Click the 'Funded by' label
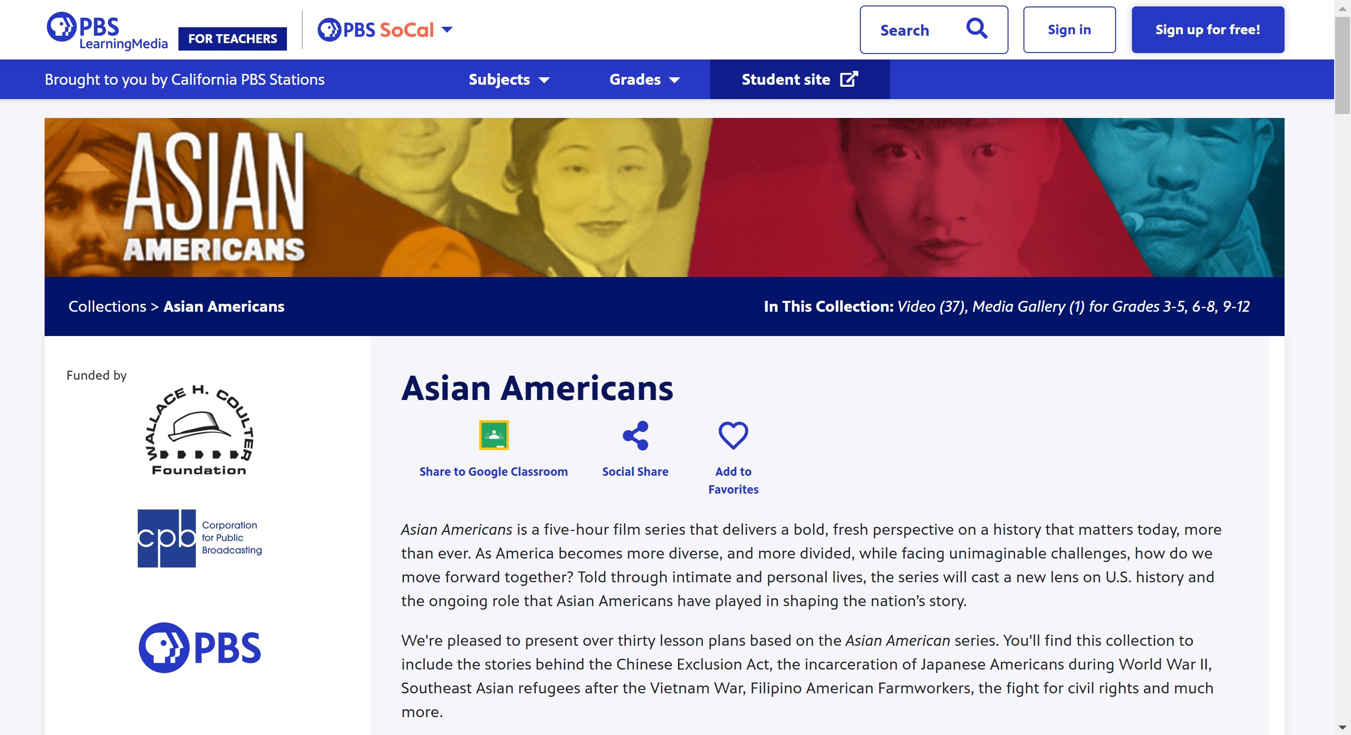Screen dimensions: 1351x735 [97, 375]
